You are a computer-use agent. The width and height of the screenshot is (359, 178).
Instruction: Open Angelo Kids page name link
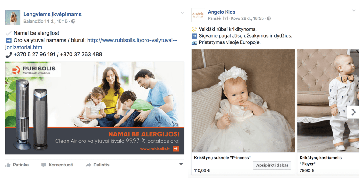click(221, 12)
